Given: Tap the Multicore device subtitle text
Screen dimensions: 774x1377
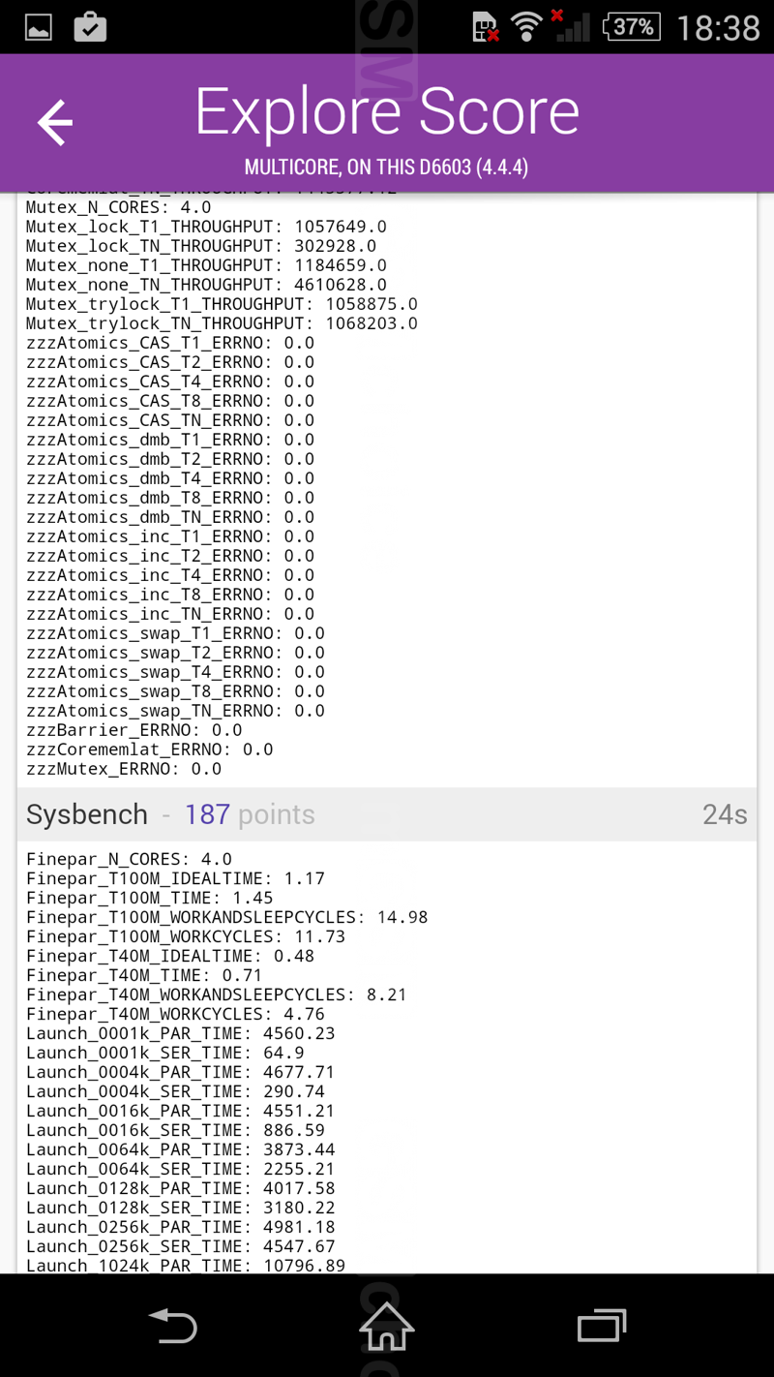Looking at the screenshot, I should click(x=386, y=168).
